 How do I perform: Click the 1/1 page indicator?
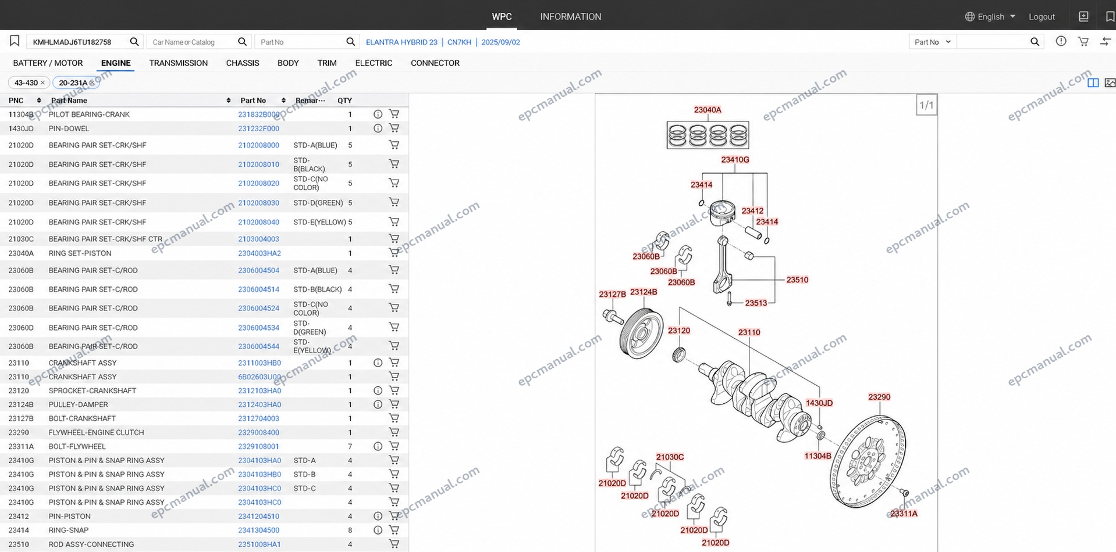point(926,105)
